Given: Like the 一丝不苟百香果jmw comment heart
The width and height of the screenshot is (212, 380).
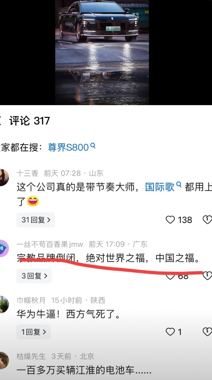Looking at the screenshot, I should pos(170,276).
